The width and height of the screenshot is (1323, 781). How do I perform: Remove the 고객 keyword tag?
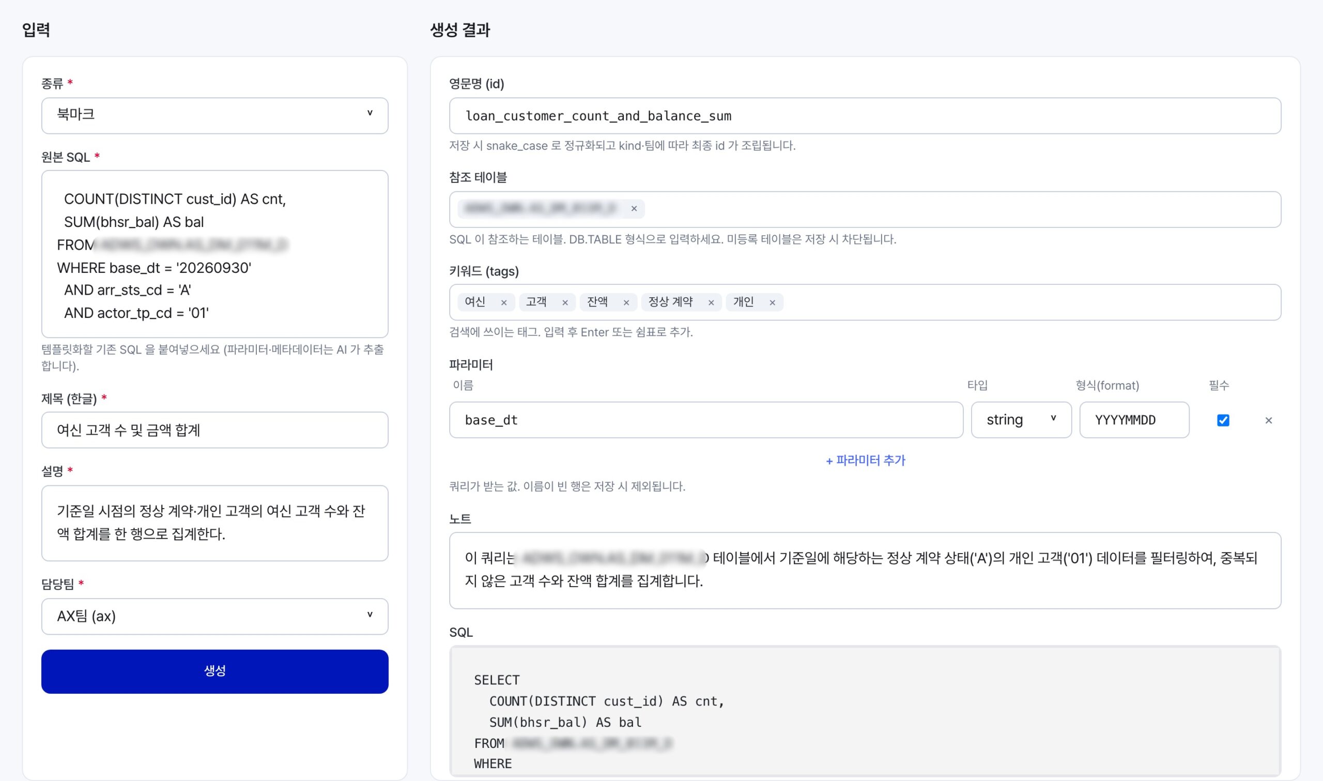[564, 302]
